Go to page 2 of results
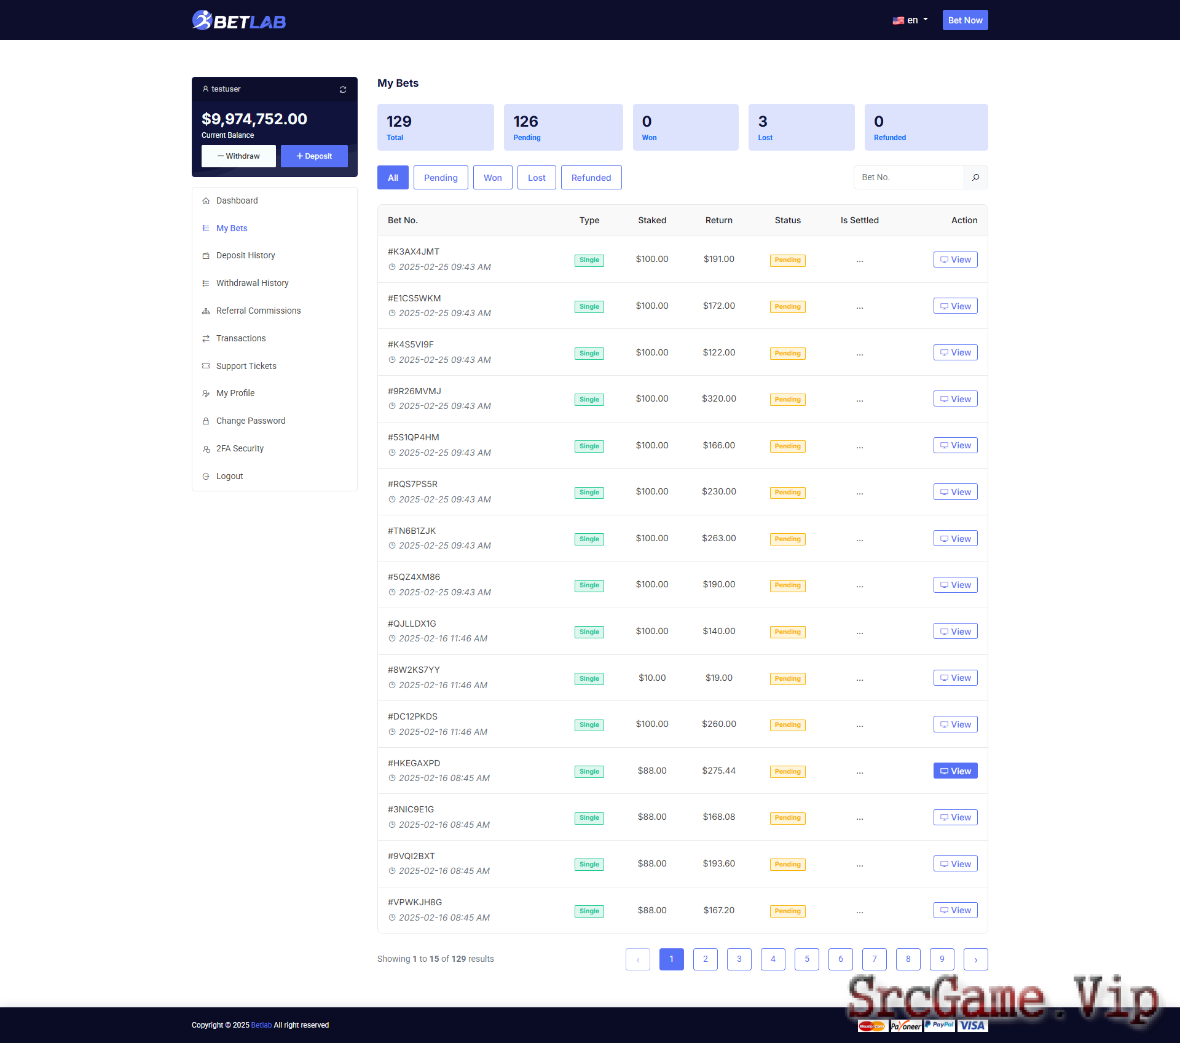1180x1043 pixels. 705,959
